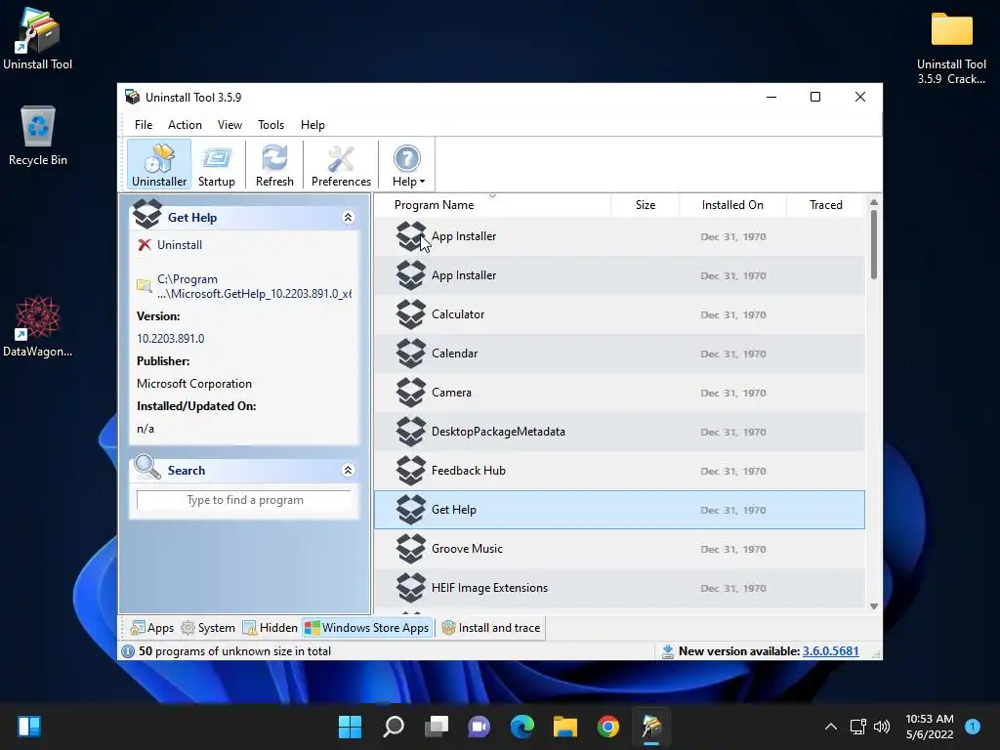Sort by Traced column header
The image size is (1000, 750).
[x=826, y=205]
